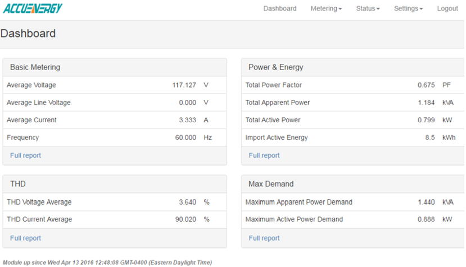The height and width of the screenshot is (267, 466).
Task: Click the Average Voltage row label
Action: click(x=31, y=85)
